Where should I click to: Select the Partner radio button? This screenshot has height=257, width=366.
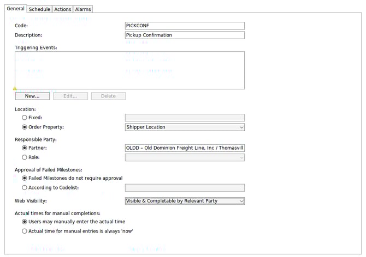click(25, 148)
